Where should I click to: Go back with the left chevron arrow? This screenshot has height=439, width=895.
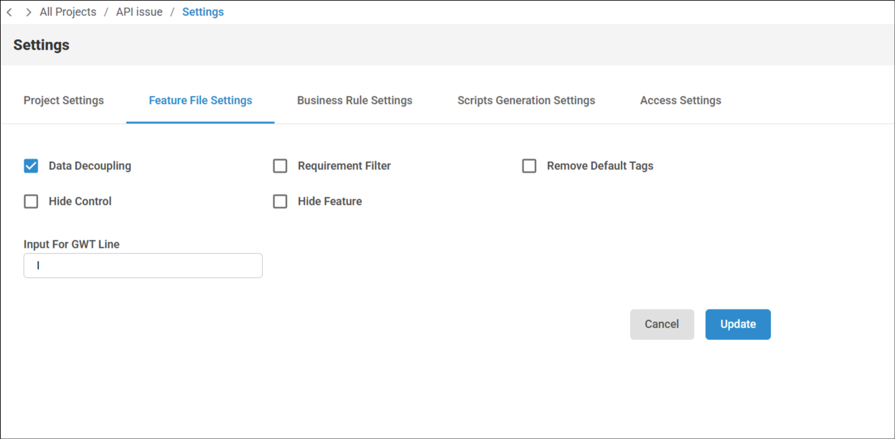tap(9, 12)
